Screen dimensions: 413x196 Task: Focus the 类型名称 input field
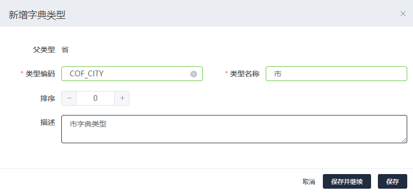pyautogui.click(x=336, y=74)
